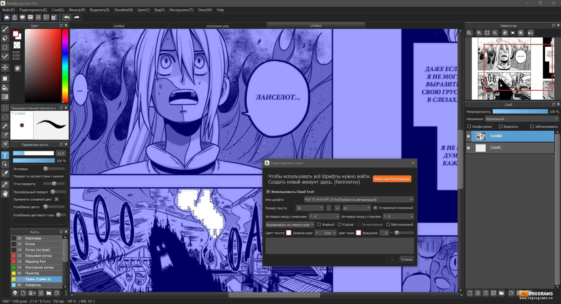Click brush folder icon in Brush panel
Viewport: 561px width, 304px height.
(x=49, y=293)
